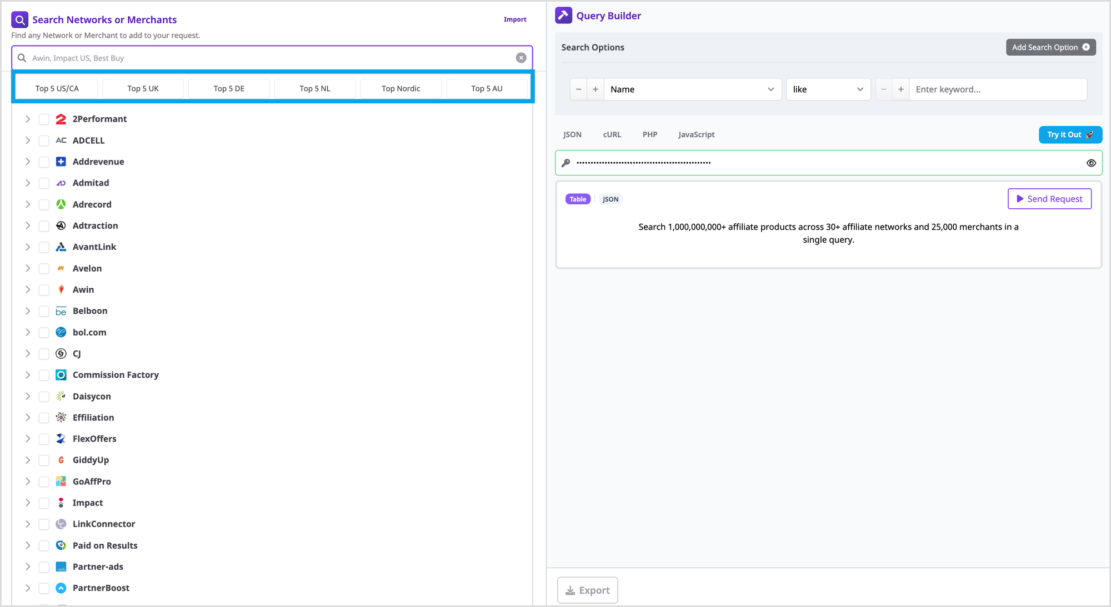The width and height of the screenshot is (1111, 607).
Task: Click the Send Request button
Action: pos(1049,199)
